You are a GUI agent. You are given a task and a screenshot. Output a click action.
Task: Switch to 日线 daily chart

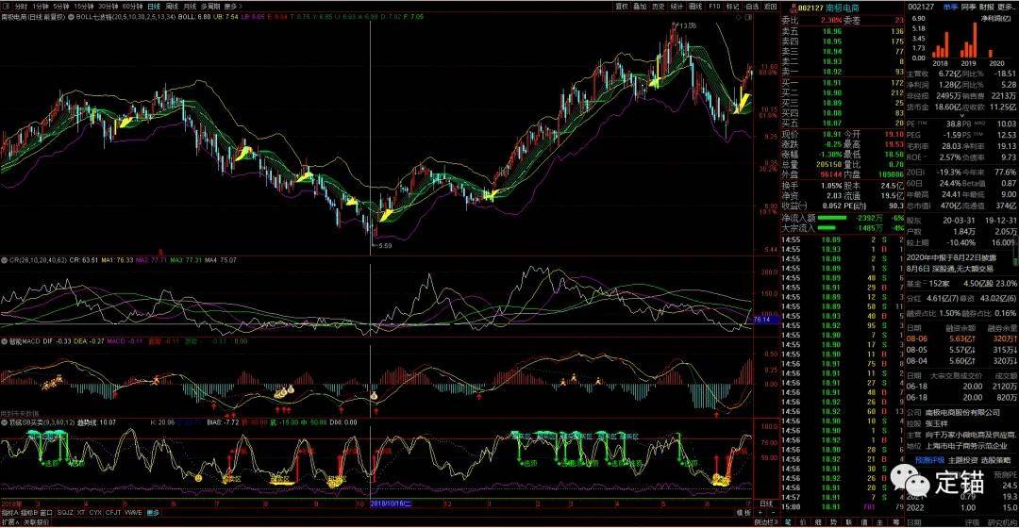[154, 6]
